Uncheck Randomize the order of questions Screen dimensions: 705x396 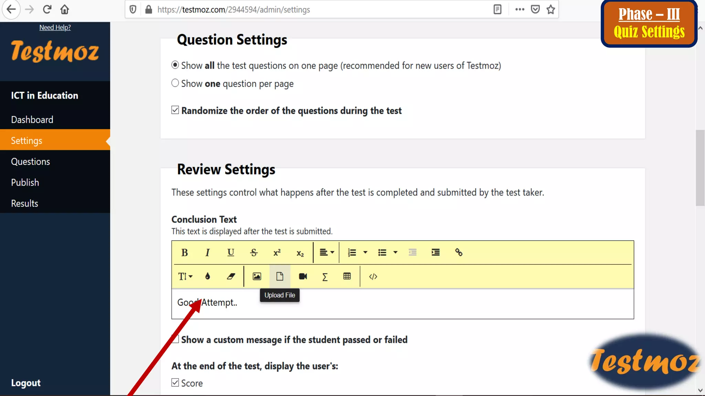click(175, 110)
